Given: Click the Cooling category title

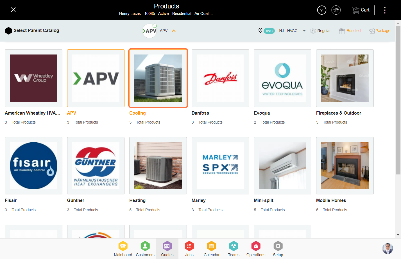Looking at the screenshot, I should point(137,113).
